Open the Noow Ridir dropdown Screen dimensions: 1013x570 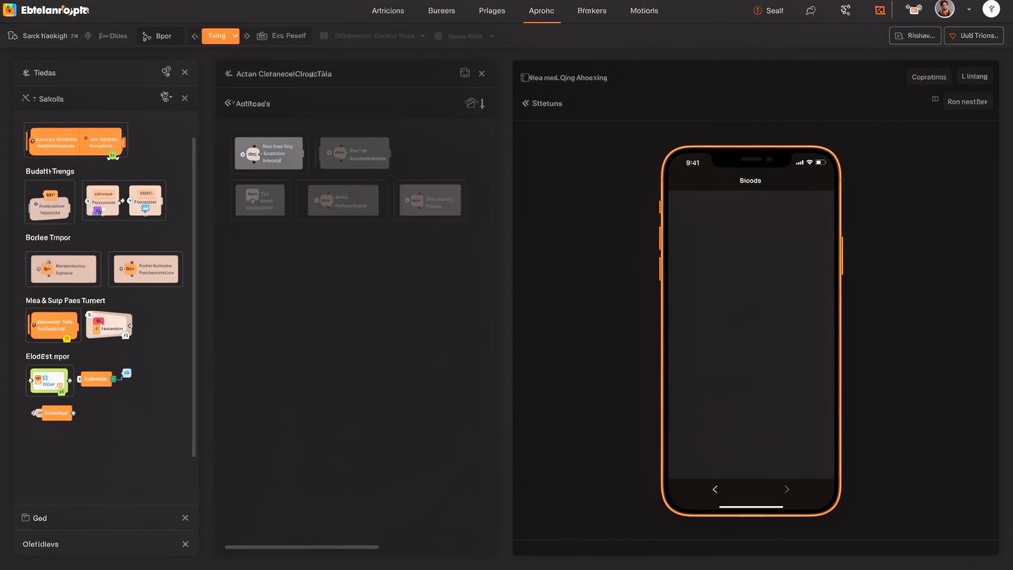(x=464, y=36)
